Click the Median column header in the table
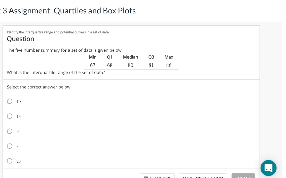Image resolution: width=286 pixels, height=178 pixels. [130, 57]
